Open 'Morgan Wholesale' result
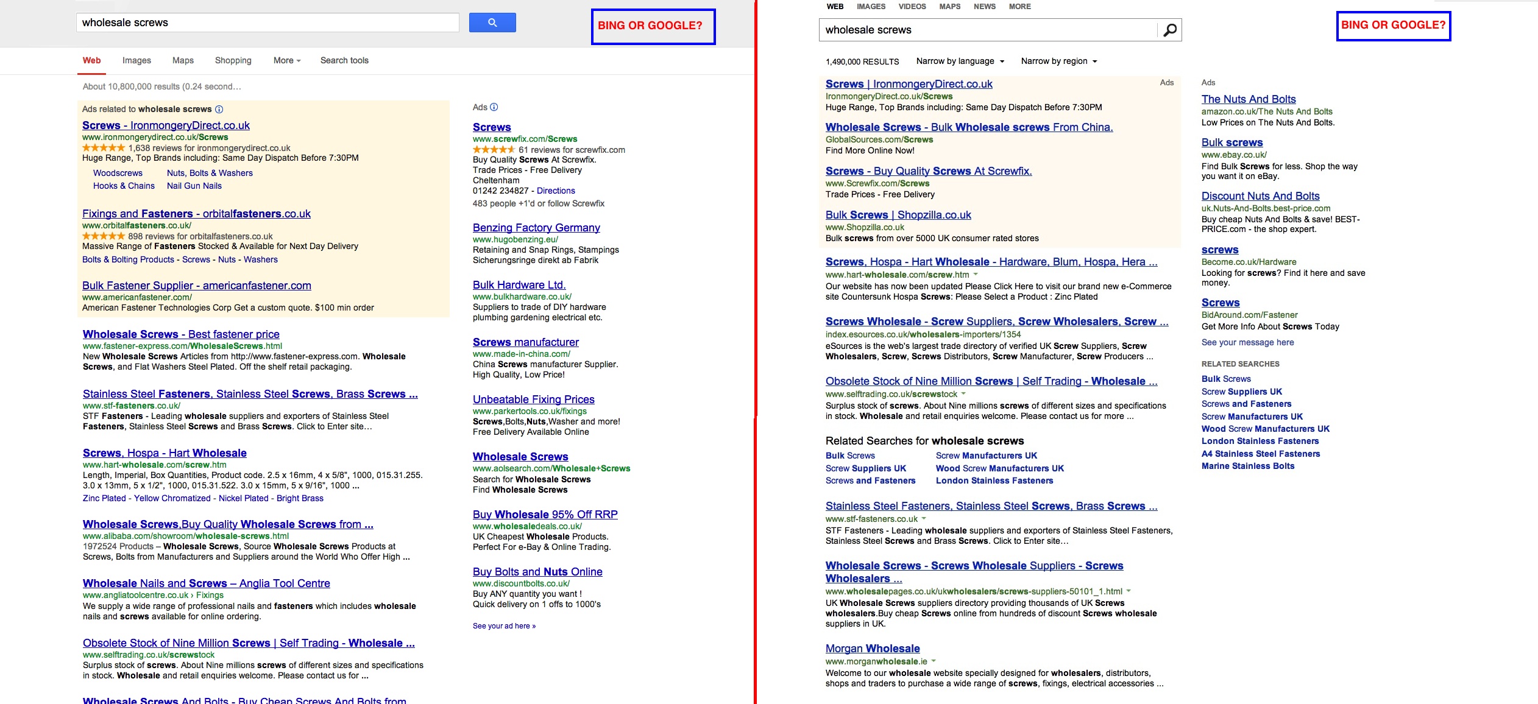Image resolution: width=1538 pixels, height=704 pixels. click(x=873, y=649)
